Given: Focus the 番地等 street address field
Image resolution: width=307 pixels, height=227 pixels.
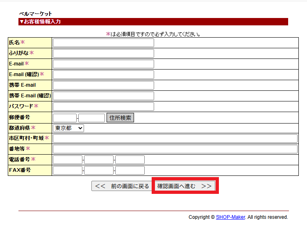Looking at the screenshot, I should pos(175,149).
